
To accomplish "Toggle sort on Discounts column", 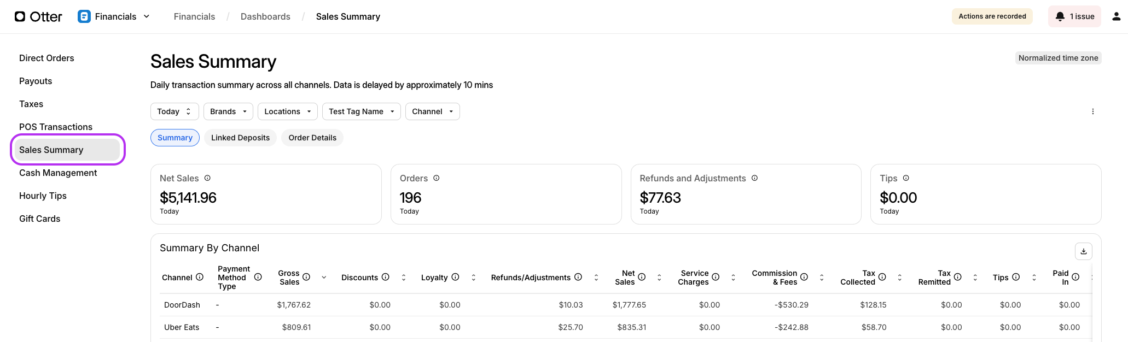I will 404,278.
